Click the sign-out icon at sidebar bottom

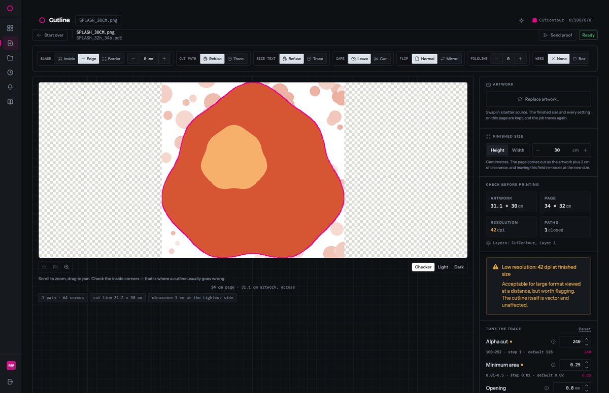point(10,381)
